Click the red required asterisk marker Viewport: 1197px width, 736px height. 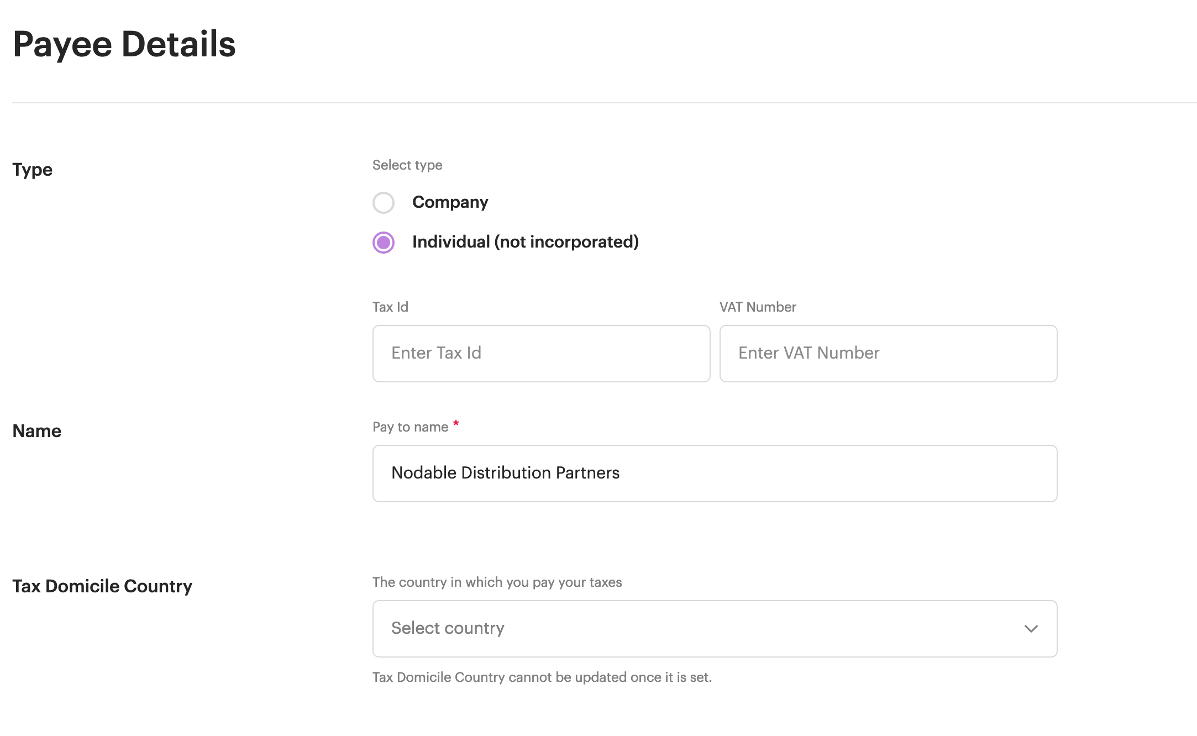456,424
